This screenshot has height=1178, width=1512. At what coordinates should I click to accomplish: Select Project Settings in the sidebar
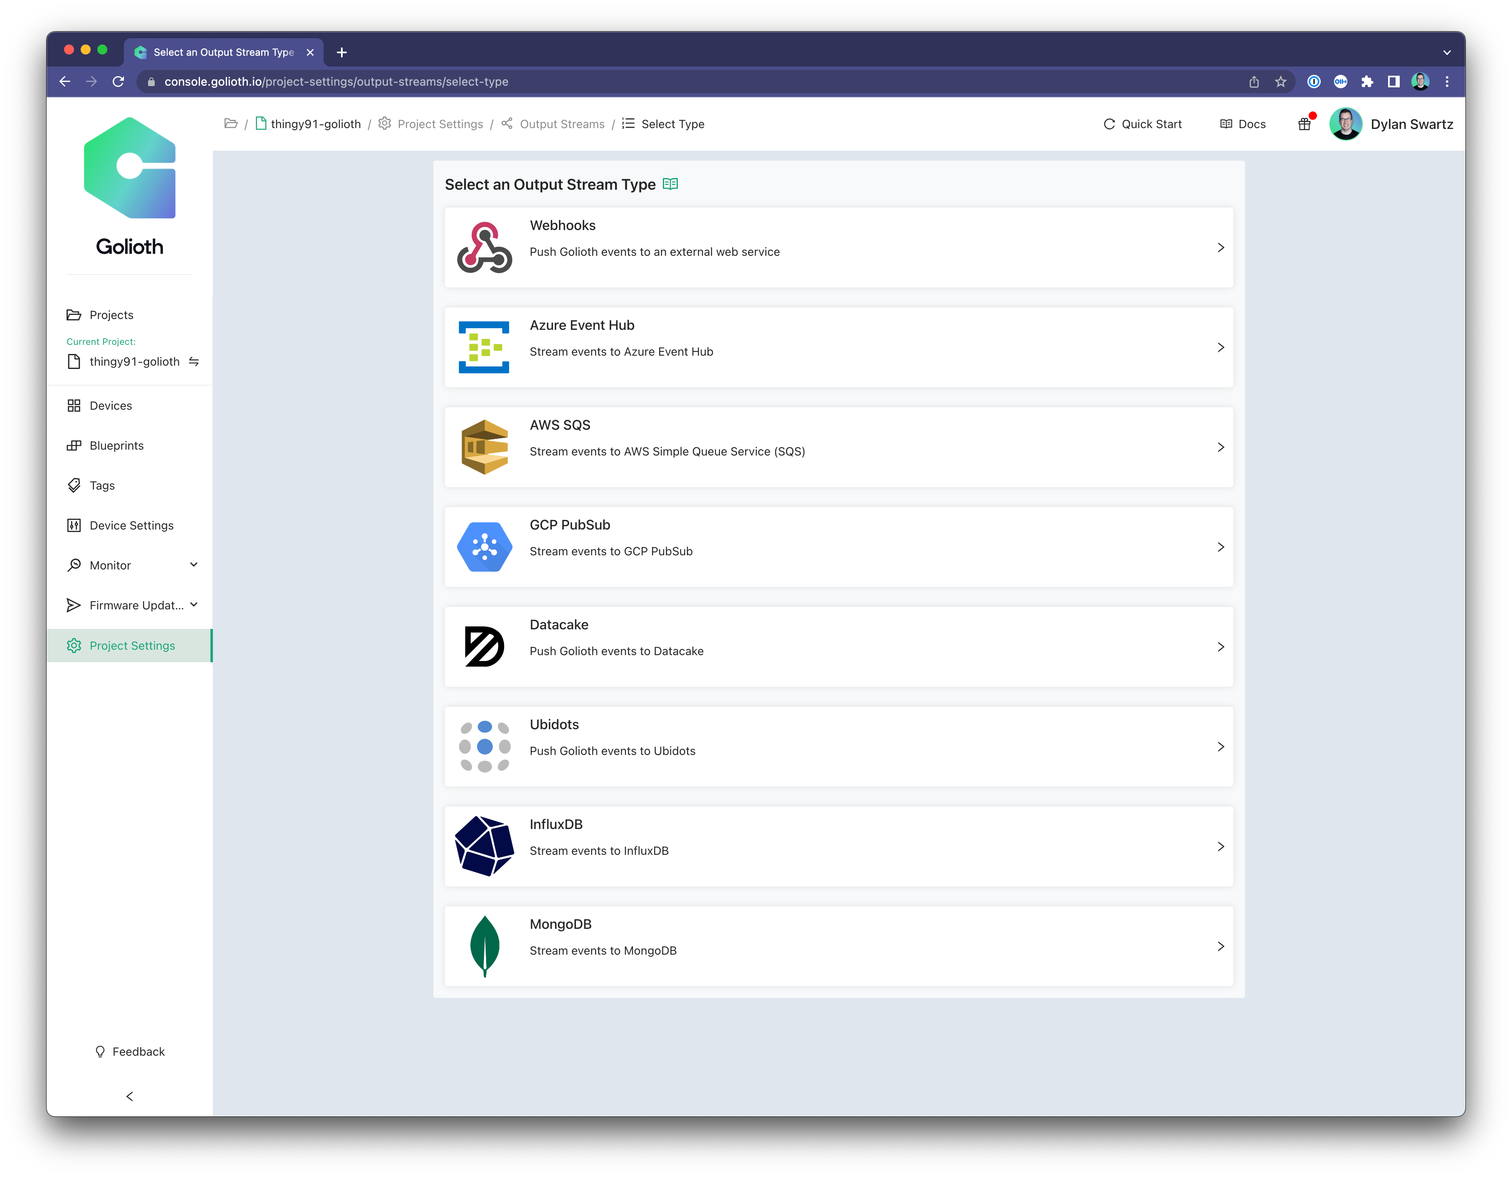click(129, 646)
